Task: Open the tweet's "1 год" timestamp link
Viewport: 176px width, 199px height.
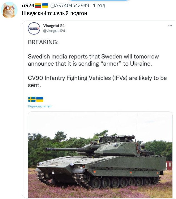Action: click(x=99, y=6)
